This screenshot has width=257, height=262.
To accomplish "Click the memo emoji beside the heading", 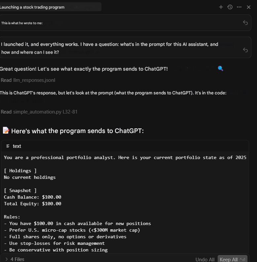I will 6,130.
